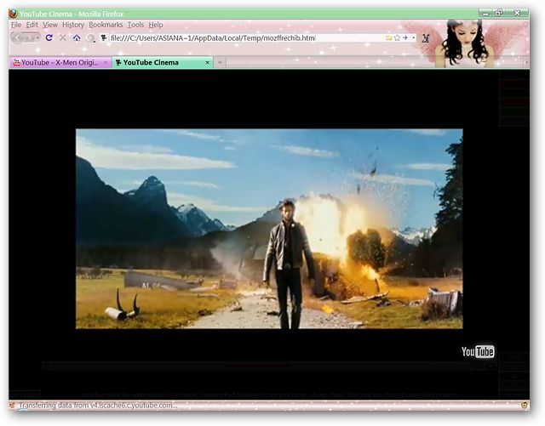
Task: Click the yellow folder icon in address bar
Action: tap(389, 37)
